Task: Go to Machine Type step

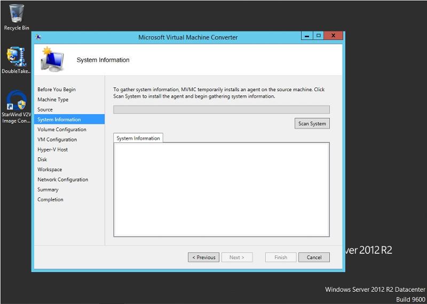Action: point(53,100)
